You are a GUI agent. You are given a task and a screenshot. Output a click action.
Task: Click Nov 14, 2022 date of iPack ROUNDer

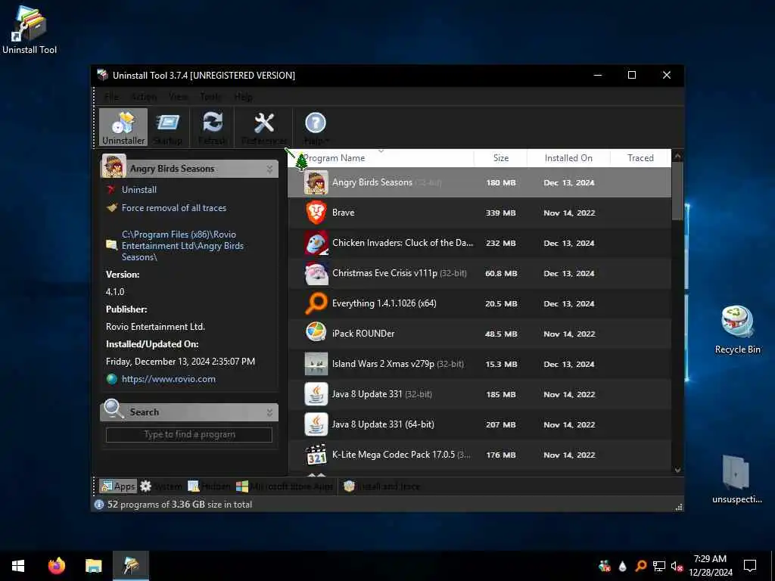tap(569, 334)
